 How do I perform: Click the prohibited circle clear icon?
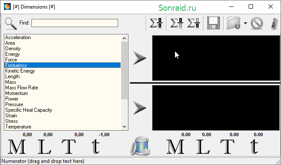click(257, 23)
